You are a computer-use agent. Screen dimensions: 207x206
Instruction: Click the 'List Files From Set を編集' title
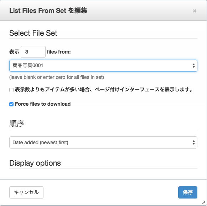(x=48, y=11)
